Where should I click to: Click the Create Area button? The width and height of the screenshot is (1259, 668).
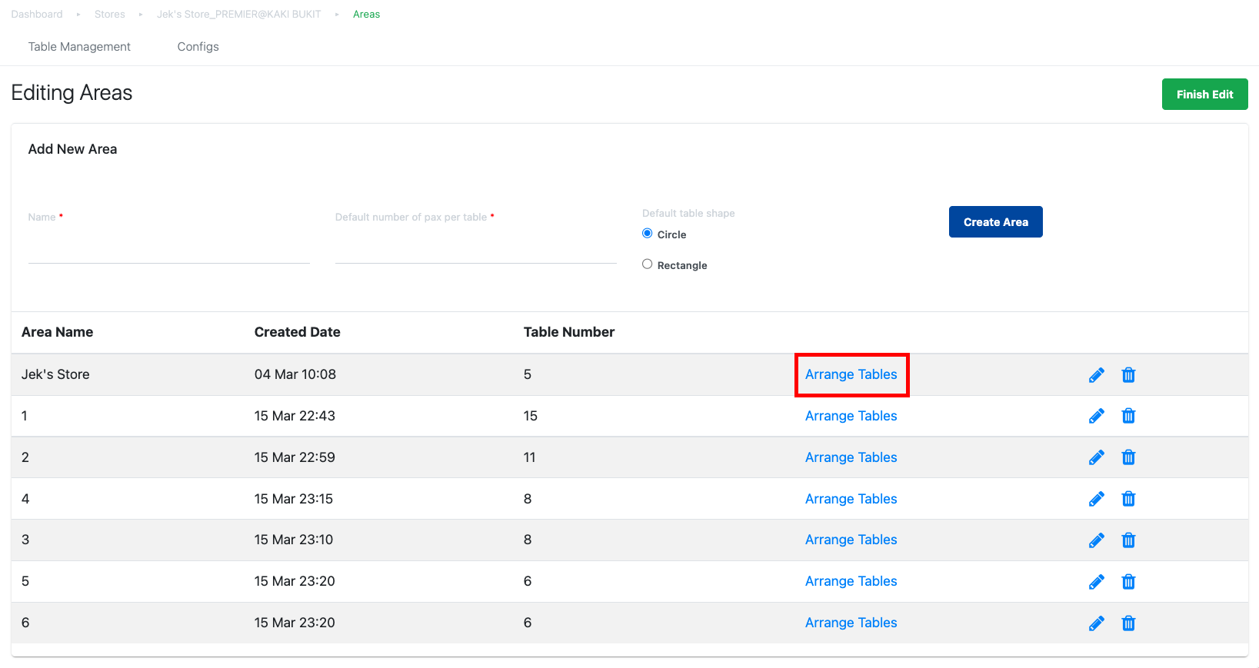996,222
